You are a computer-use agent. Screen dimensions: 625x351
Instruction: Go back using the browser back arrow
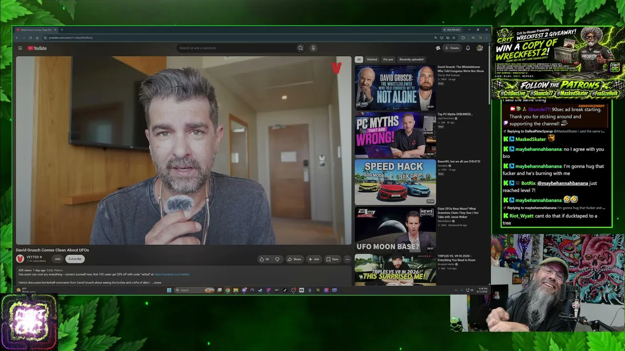[17, 38]
